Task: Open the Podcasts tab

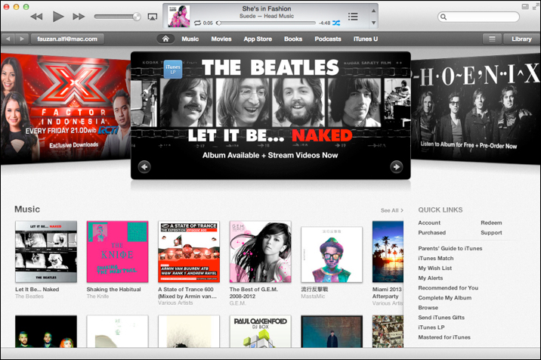Action: 328,39
